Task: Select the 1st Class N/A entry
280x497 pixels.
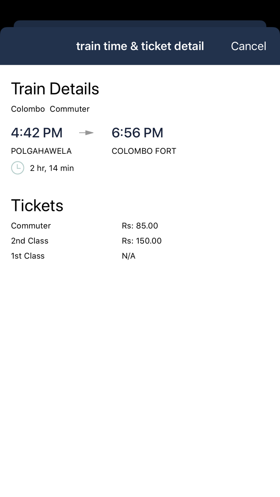Action: [x=129, y=256]
